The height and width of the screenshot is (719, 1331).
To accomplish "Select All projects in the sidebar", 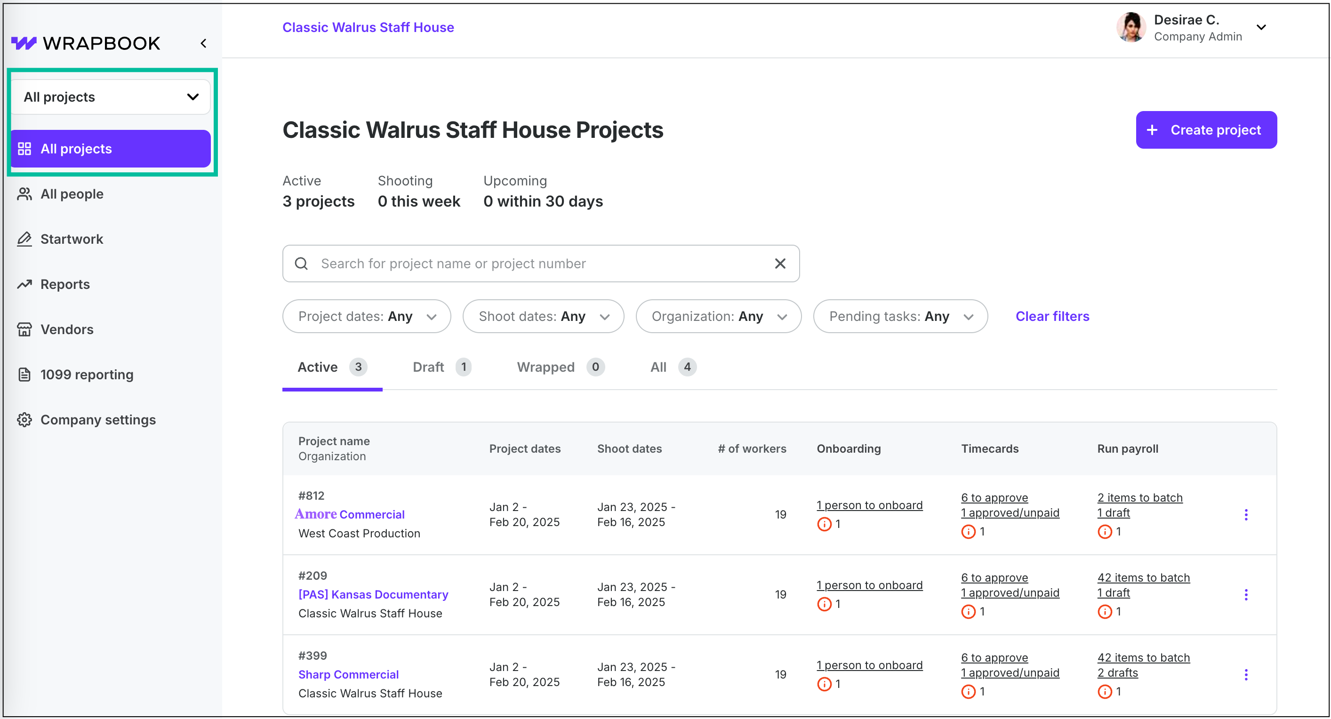I will pos(111,149).
